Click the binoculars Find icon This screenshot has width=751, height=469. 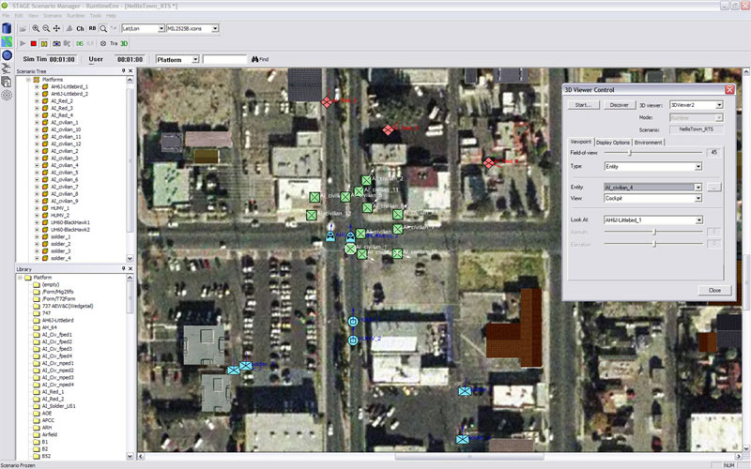click(253, 59)
